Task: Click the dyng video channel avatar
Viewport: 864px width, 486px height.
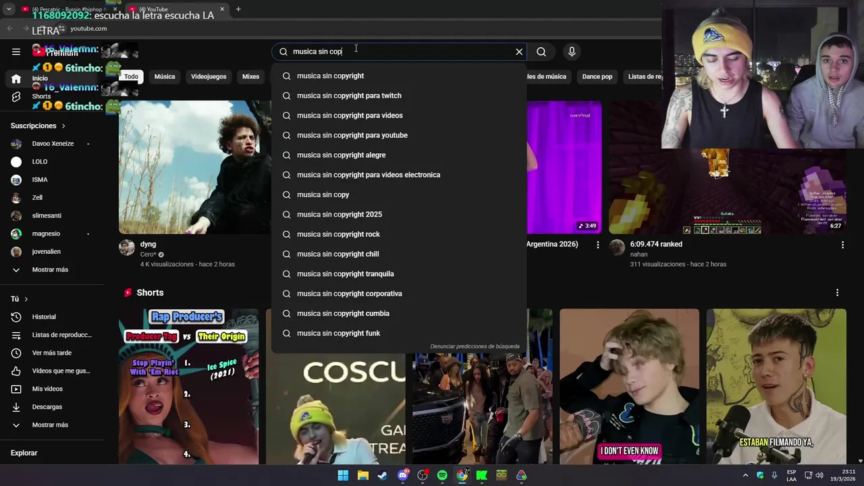Action: [127, 247]
